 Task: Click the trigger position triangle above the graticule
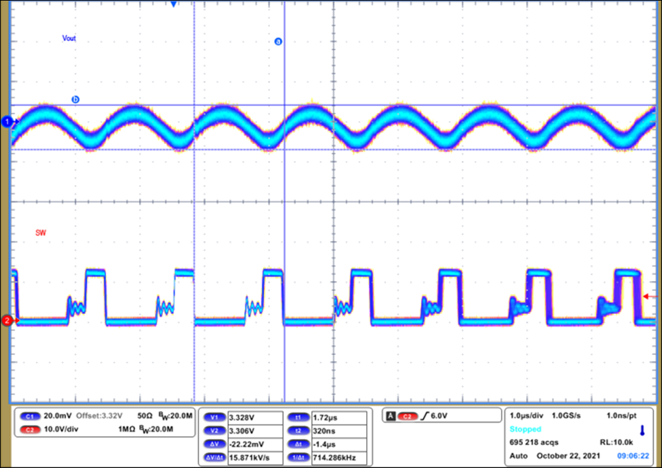(174, 5)
